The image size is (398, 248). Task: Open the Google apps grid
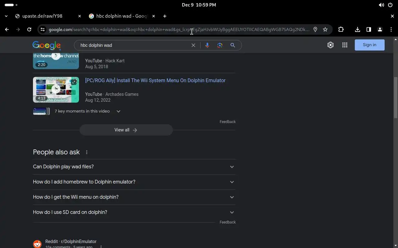coord(345,45)
